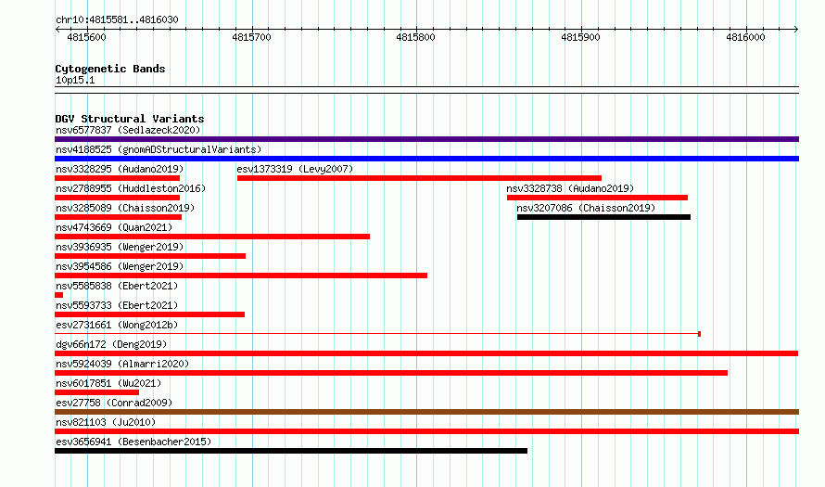Click the red end block of esv2731661

click(x=699, y=334)
